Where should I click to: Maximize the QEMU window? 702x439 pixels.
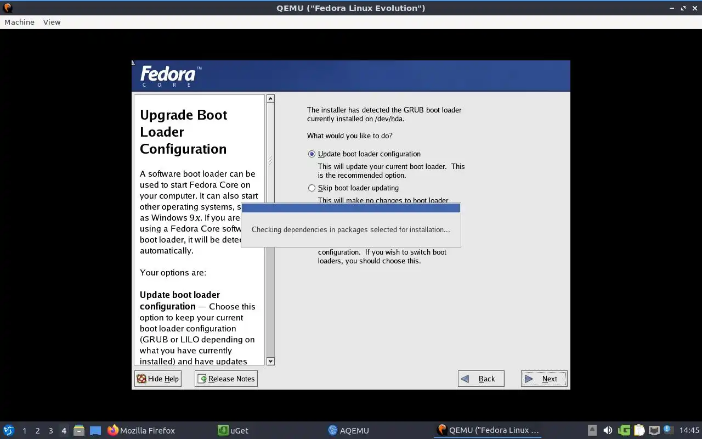(683, 8)
